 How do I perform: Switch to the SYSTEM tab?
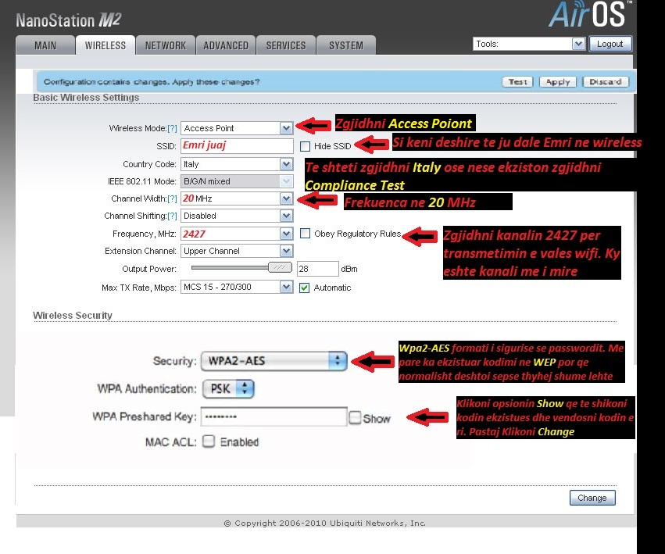(346, 45)
